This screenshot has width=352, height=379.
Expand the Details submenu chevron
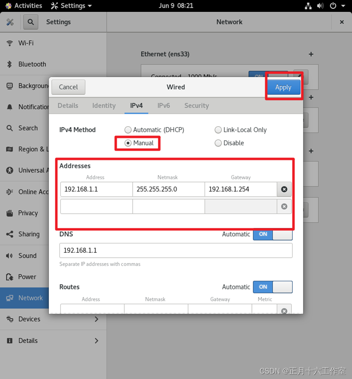tap(96, 341)
